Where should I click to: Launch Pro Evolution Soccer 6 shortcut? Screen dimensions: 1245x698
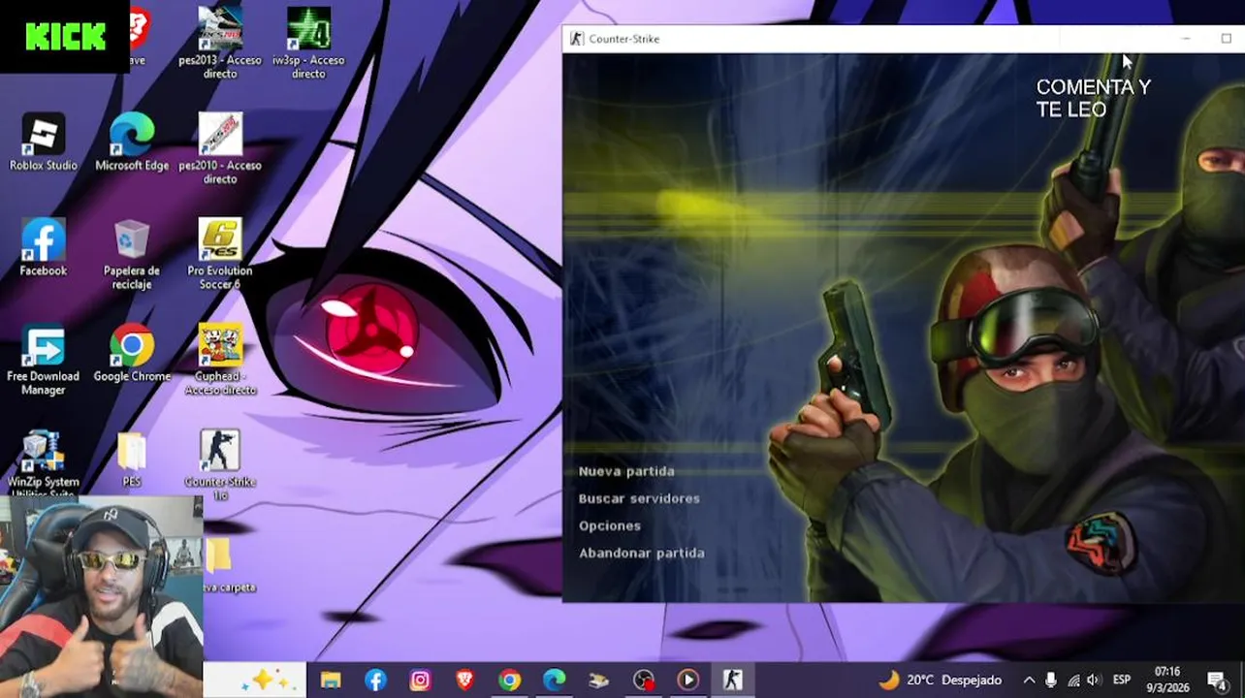(x=220, y=254)
